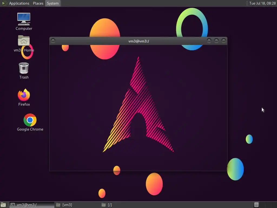Maximize the vm3@vm3:/ terminal window
277x208 pixels.
click(216, 41)
